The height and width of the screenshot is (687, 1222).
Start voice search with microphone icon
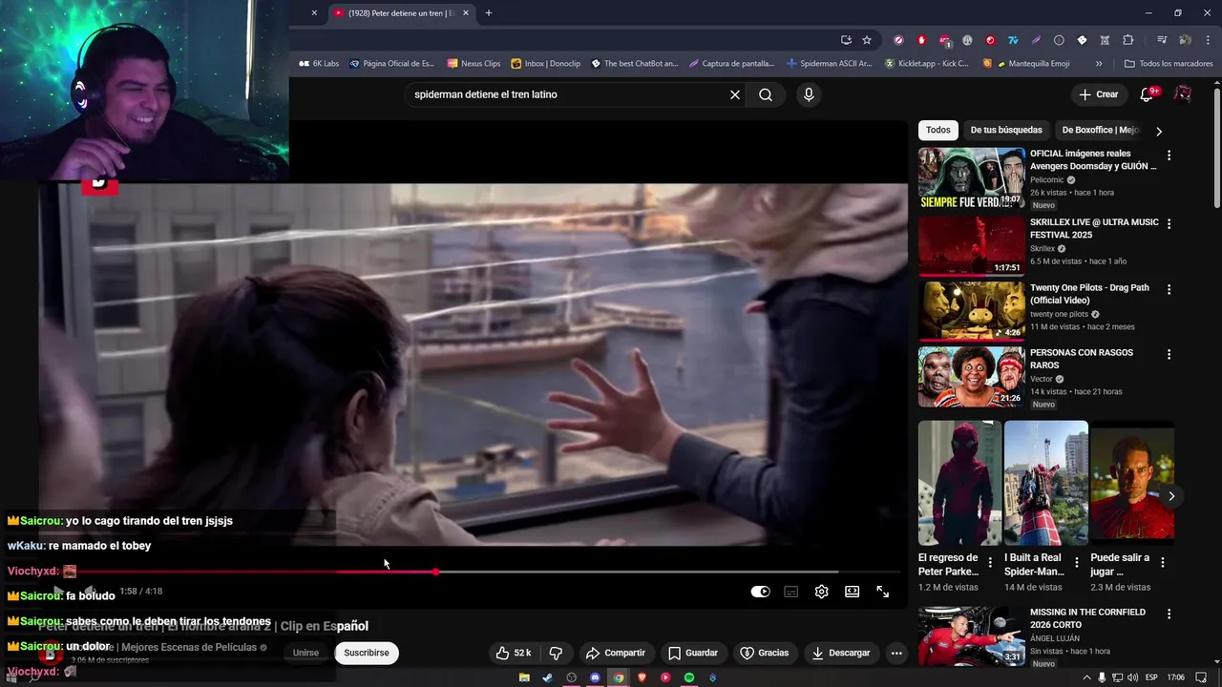click(x=809, y=94)
